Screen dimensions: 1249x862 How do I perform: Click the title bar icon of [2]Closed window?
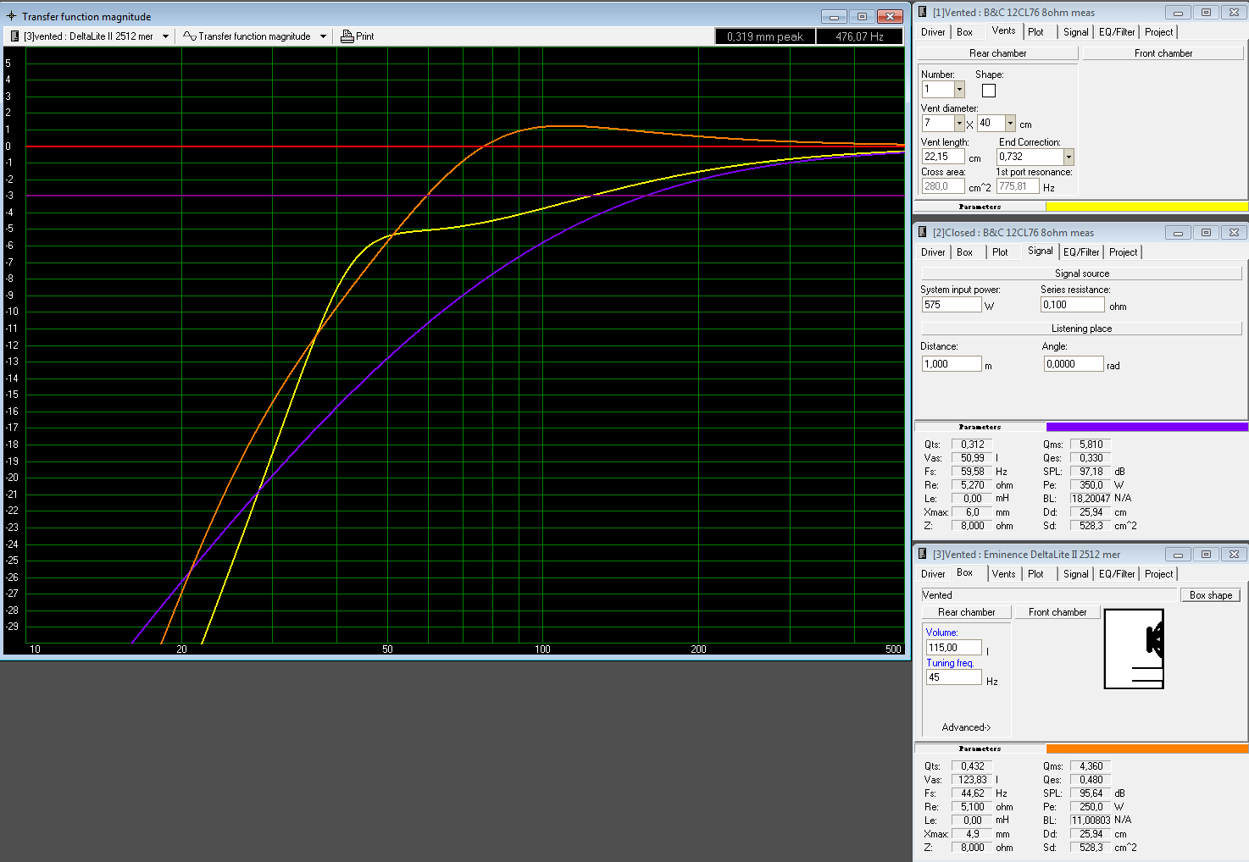[x=922, y=233]
